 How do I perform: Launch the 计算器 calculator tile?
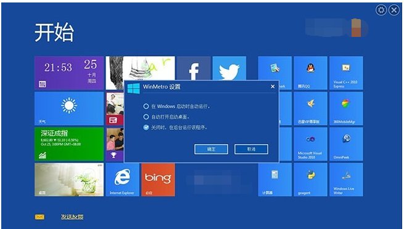coord(275,179)
